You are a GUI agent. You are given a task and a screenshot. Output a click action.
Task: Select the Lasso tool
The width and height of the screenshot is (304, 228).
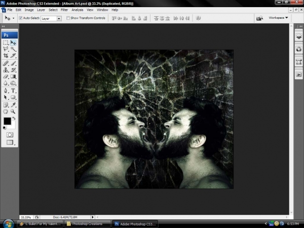pyautogui.click(x=6, y=49)
